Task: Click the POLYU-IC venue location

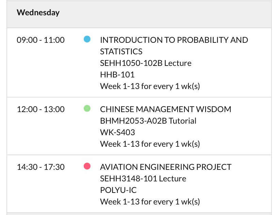Action: (118, 190)
